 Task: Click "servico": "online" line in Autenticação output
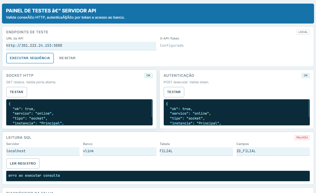pos(190,113)
